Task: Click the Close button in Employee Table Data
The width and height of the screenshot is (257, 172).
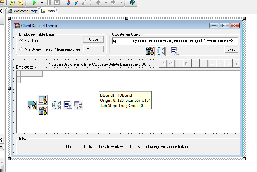Action: 94,39
